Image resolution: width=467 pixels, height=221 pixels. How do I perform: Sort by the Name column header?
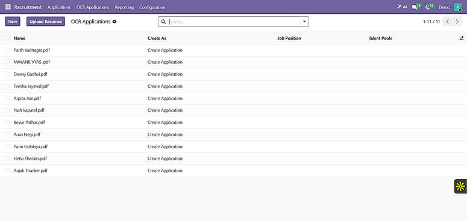tap(19, 38)
